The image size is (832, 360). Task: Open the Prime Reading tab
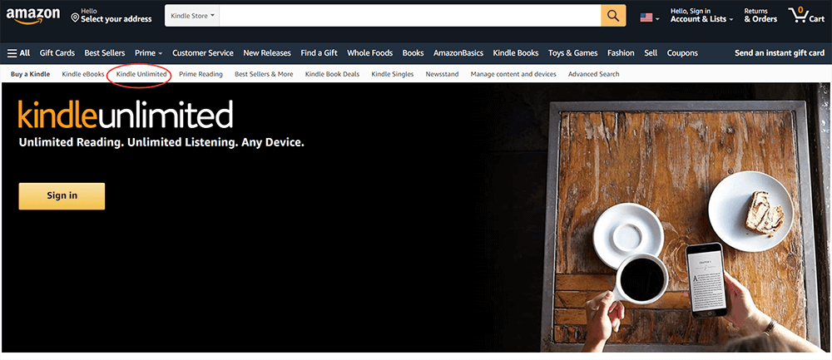tap(201, 74)
